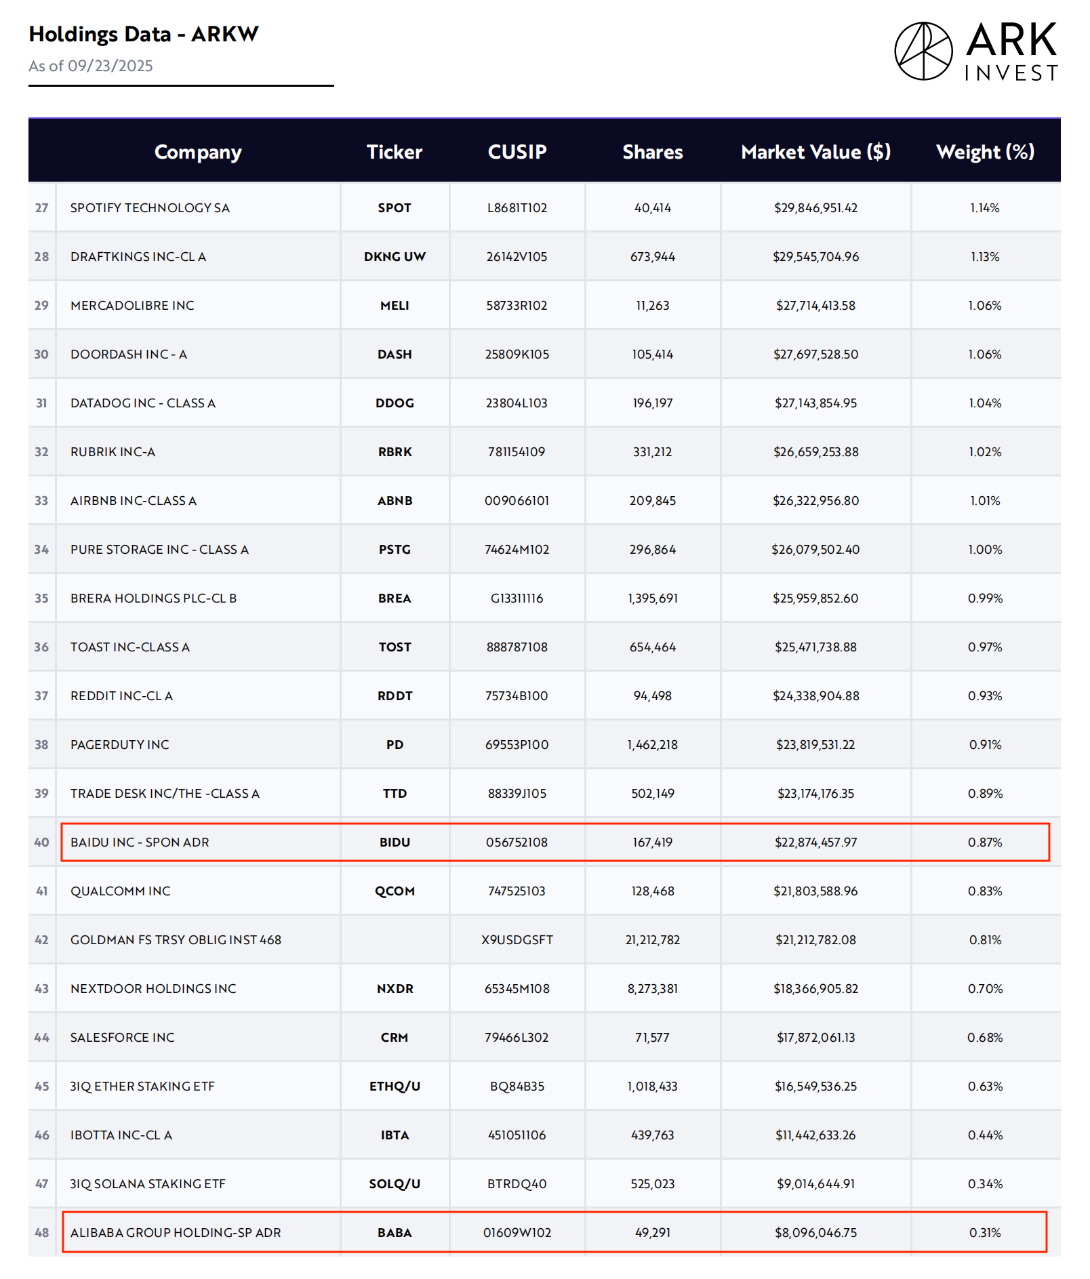Select Toast's market value $25,471,738.88
This screenshot has height=1279, width=1090.
click(x=816, y=647)
